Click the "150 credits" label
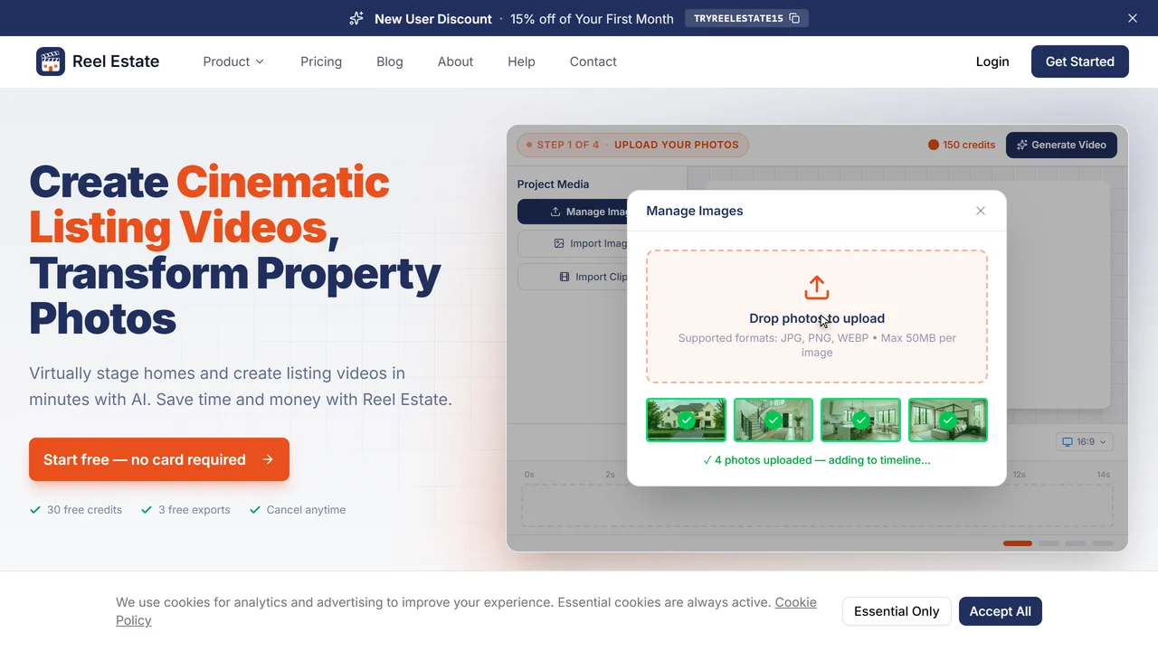This screenshot has height=651, width=1158. tap(969, 145)
